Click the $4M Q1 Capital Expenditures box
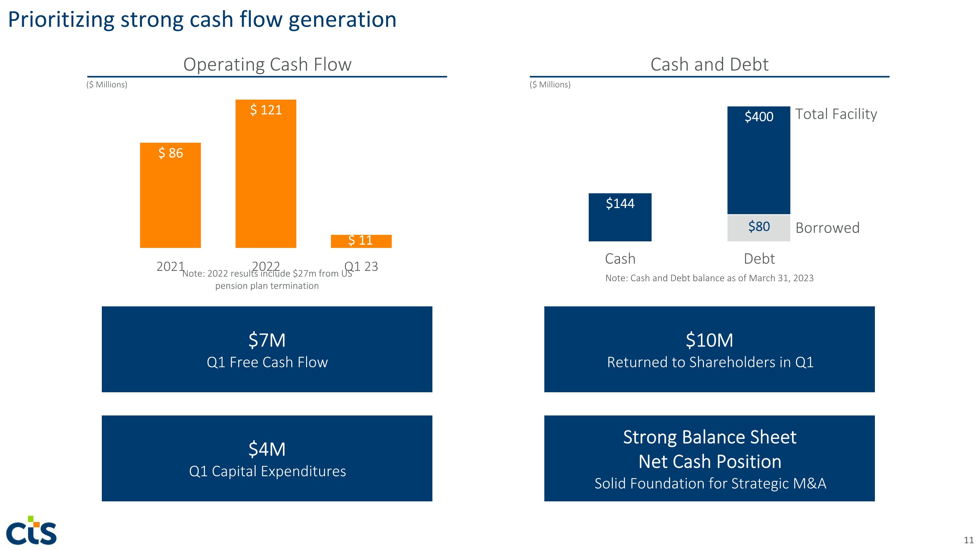The width and height of the screenshot is (979, 551). (267, 458)
